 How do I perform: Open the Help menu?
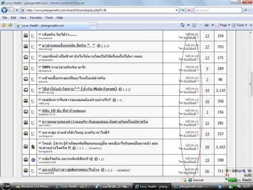click(60, 18)
